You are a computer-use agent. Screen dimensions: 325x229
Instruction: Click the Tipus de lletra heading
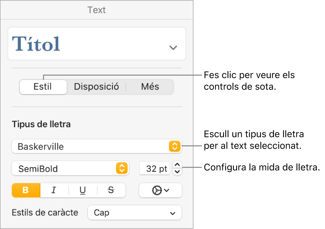41,124
